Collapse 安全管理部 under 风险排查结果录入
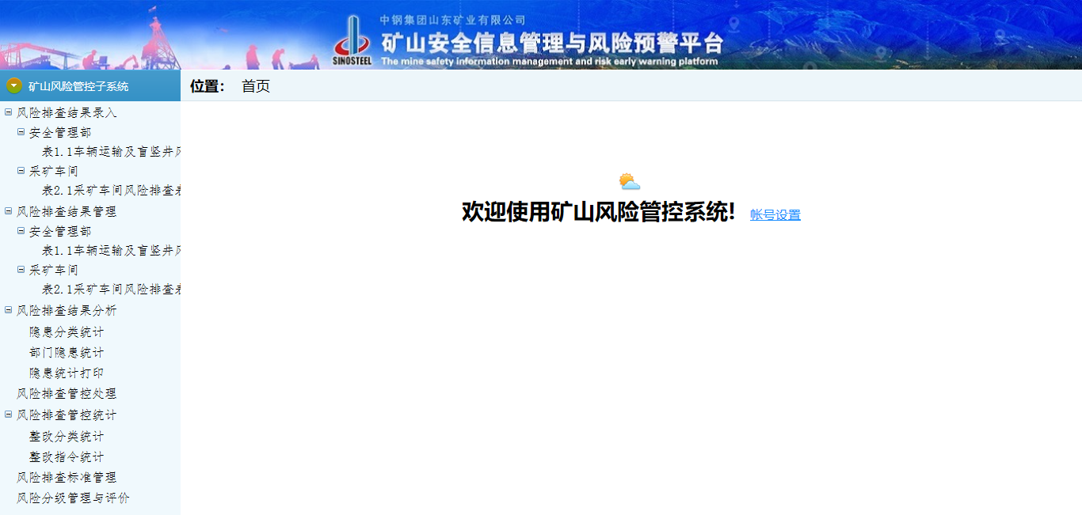1082x515 pixels. [x=21, y=132]
